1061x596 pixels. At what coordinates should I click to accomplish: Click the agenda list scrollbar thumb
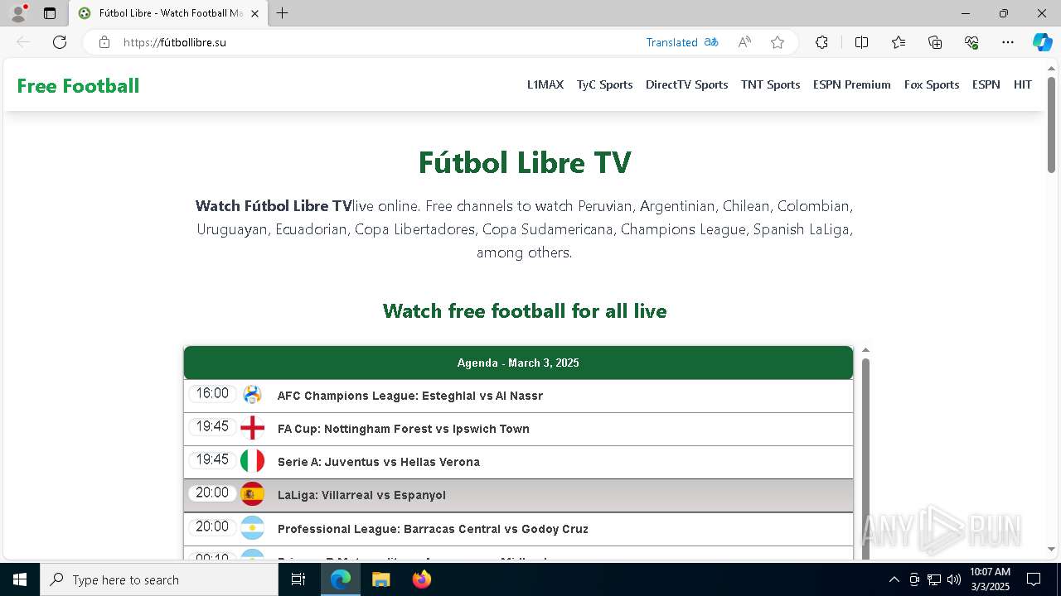coord(865,459)
